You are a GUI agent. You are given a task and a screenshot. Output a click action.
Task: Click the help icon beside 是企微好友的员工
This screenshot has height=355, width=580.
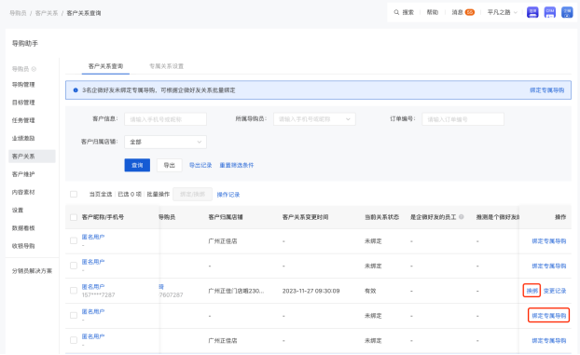coord(462,217)
